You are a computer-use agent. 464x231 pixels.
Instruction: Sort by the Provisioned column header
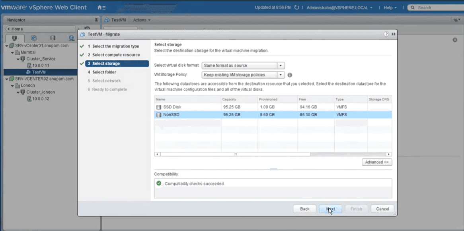(277, 99)
